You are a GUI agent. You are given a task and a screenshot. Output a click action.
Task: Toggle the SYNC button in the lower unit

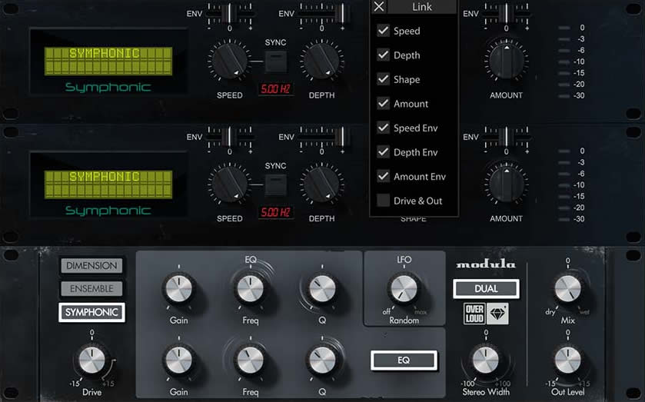276,185
